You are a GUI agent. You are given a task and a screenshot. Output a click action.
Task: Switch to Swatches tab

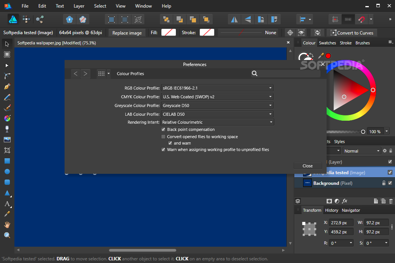click(327, 43)
